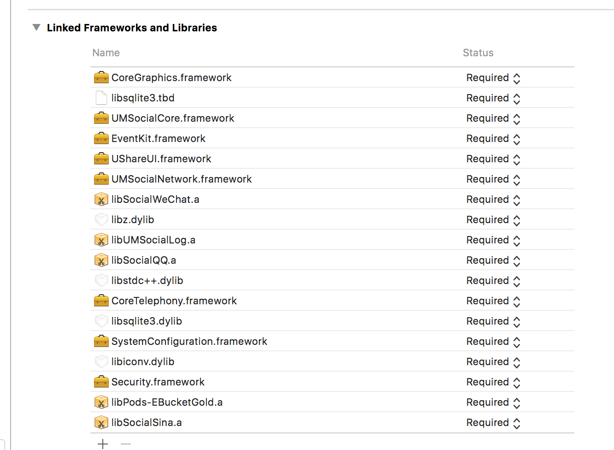The image size is (614, 450).
Task: Select the EventKit.framework name
Action: pyautogui.click(x=159, y=138)
